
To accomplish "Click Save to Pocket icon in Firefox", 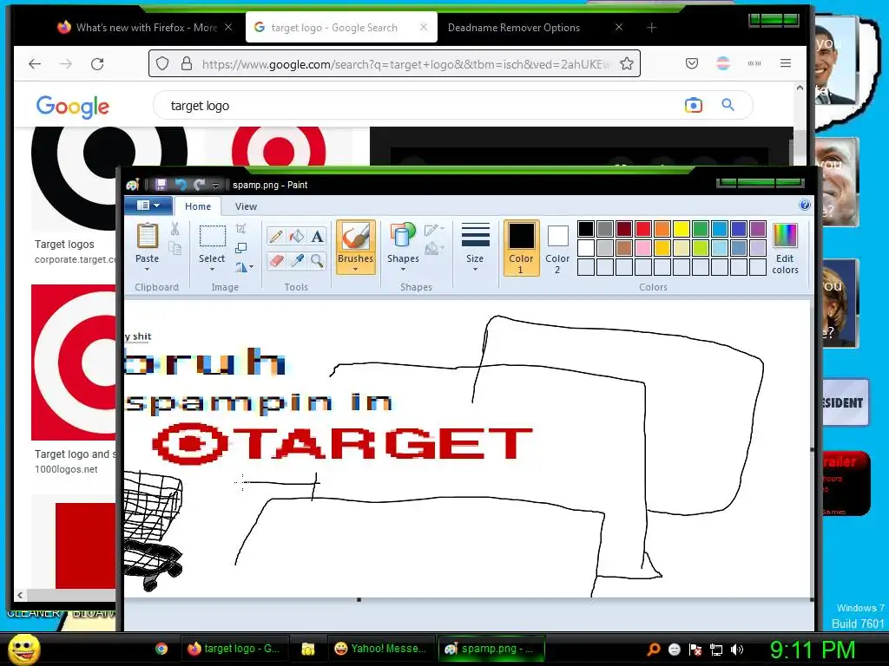I will (x=692, y=63).
